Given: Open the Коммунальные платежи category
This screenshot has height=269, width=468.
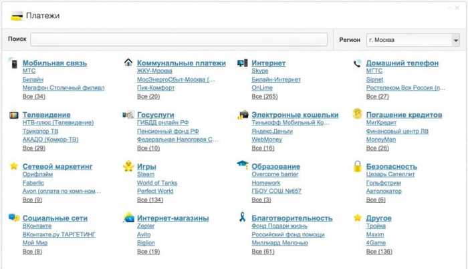Looking at the screenshot, I should click(x=181, y=63).
